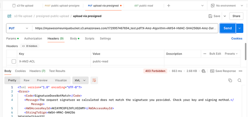This screenshot has width=248, height=117.
Task: Click the Send button
Action: (x=228, y=28)
